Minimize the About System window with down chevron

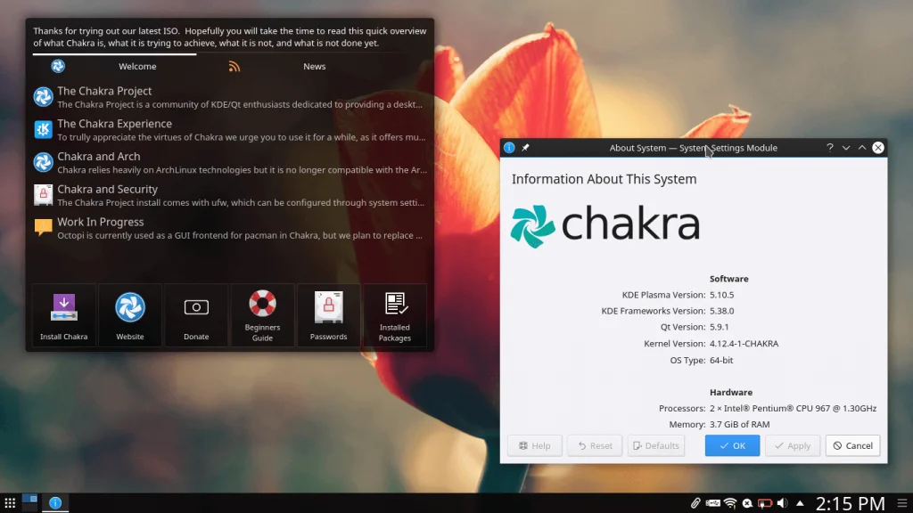pos(846,148)
